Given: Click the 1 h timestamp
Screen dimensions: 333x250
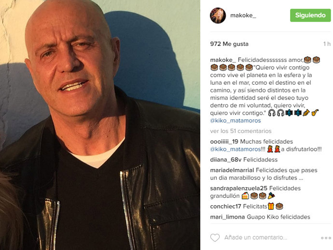Looking at the screenshot, I should (x=327, y=44).
